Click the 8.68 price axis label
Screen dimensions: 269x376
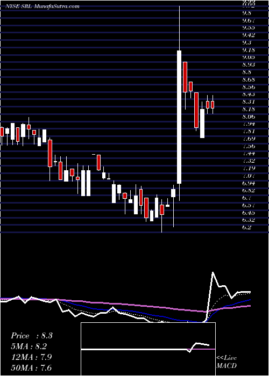point(249,79)
